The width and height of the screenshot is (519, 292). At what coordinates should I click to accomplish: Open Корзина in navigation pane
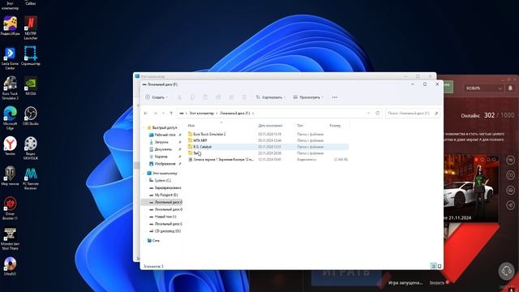(161, 157)
